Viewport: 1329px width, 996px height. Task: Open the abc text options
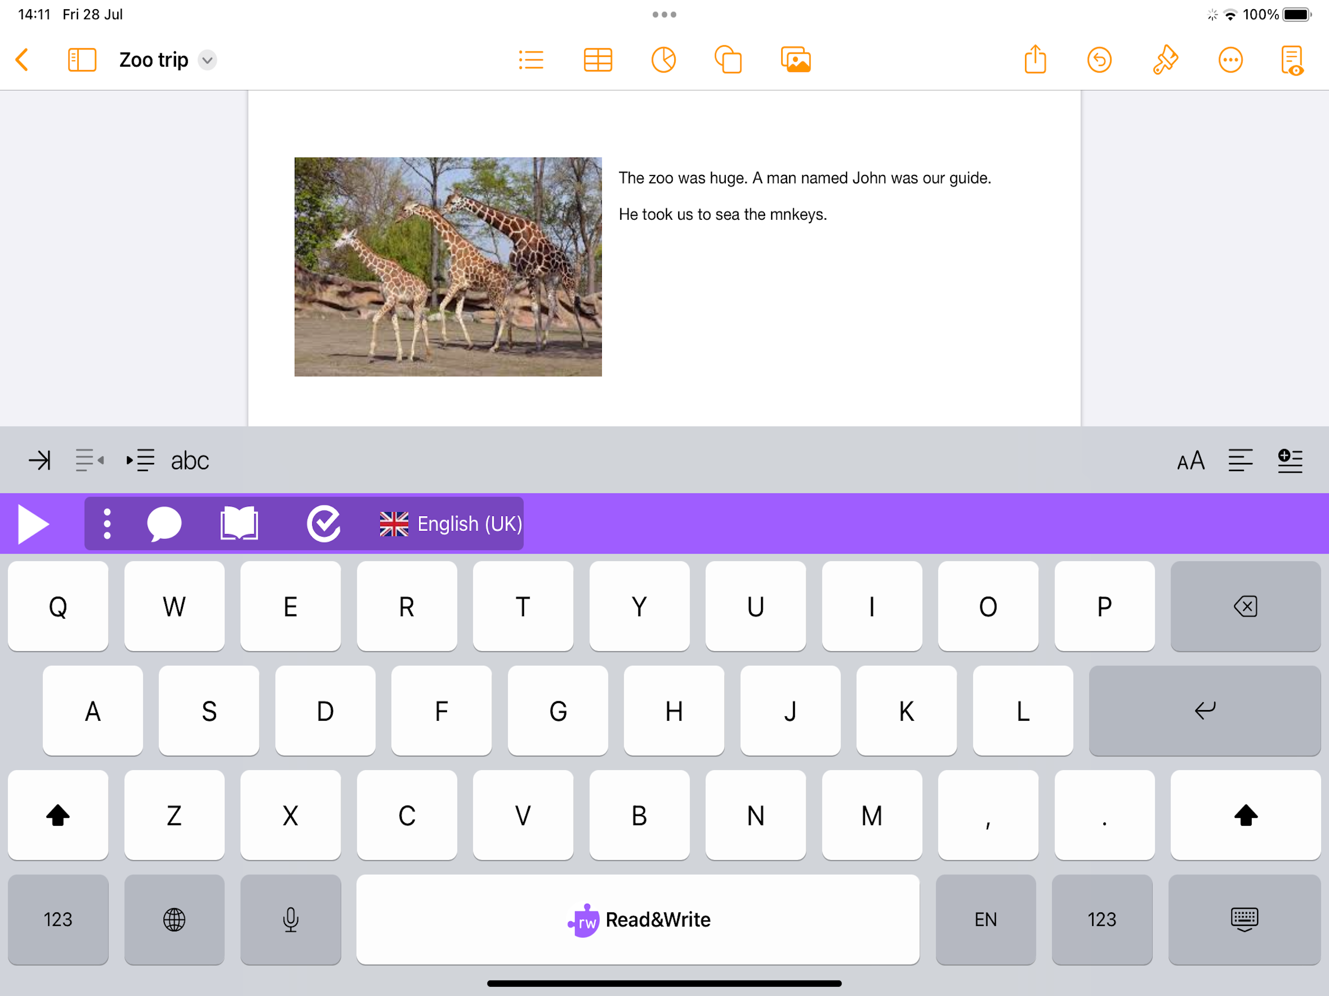click(190, 462)
